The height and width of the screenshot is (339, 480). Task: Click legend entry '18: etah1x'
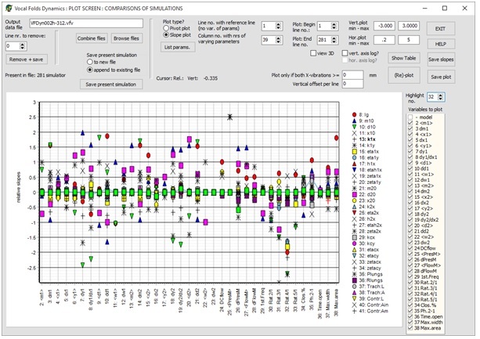coord(367,170)
